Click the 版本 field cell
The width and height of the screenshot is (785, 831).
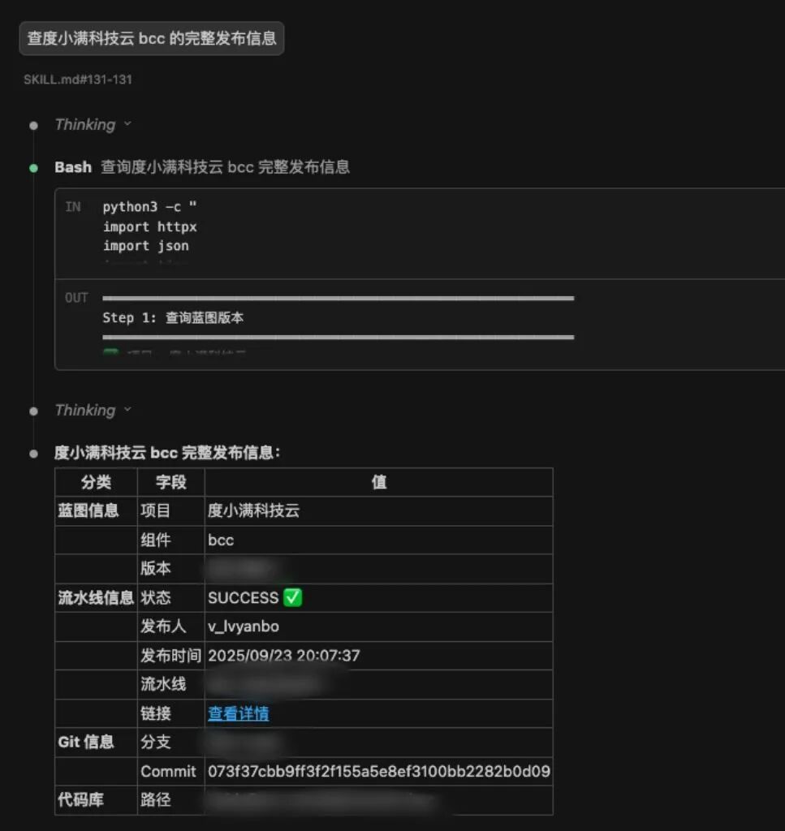170,569
